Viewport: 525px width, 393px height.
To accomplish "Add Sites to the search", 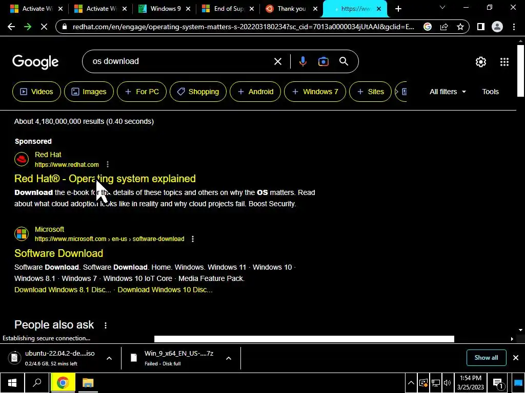I will click(370, 92).
